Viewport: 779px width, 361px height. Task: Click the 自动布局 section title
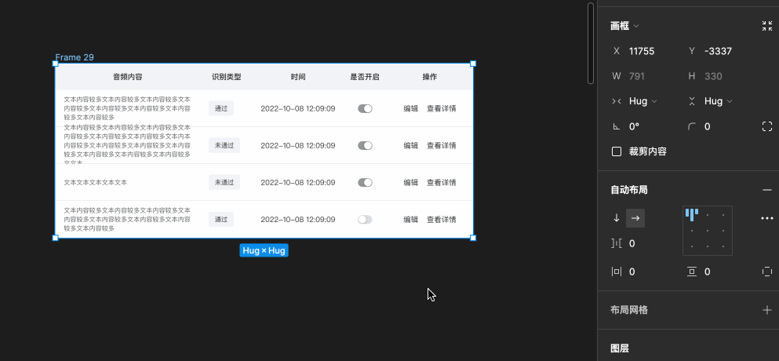pos(629,190)
